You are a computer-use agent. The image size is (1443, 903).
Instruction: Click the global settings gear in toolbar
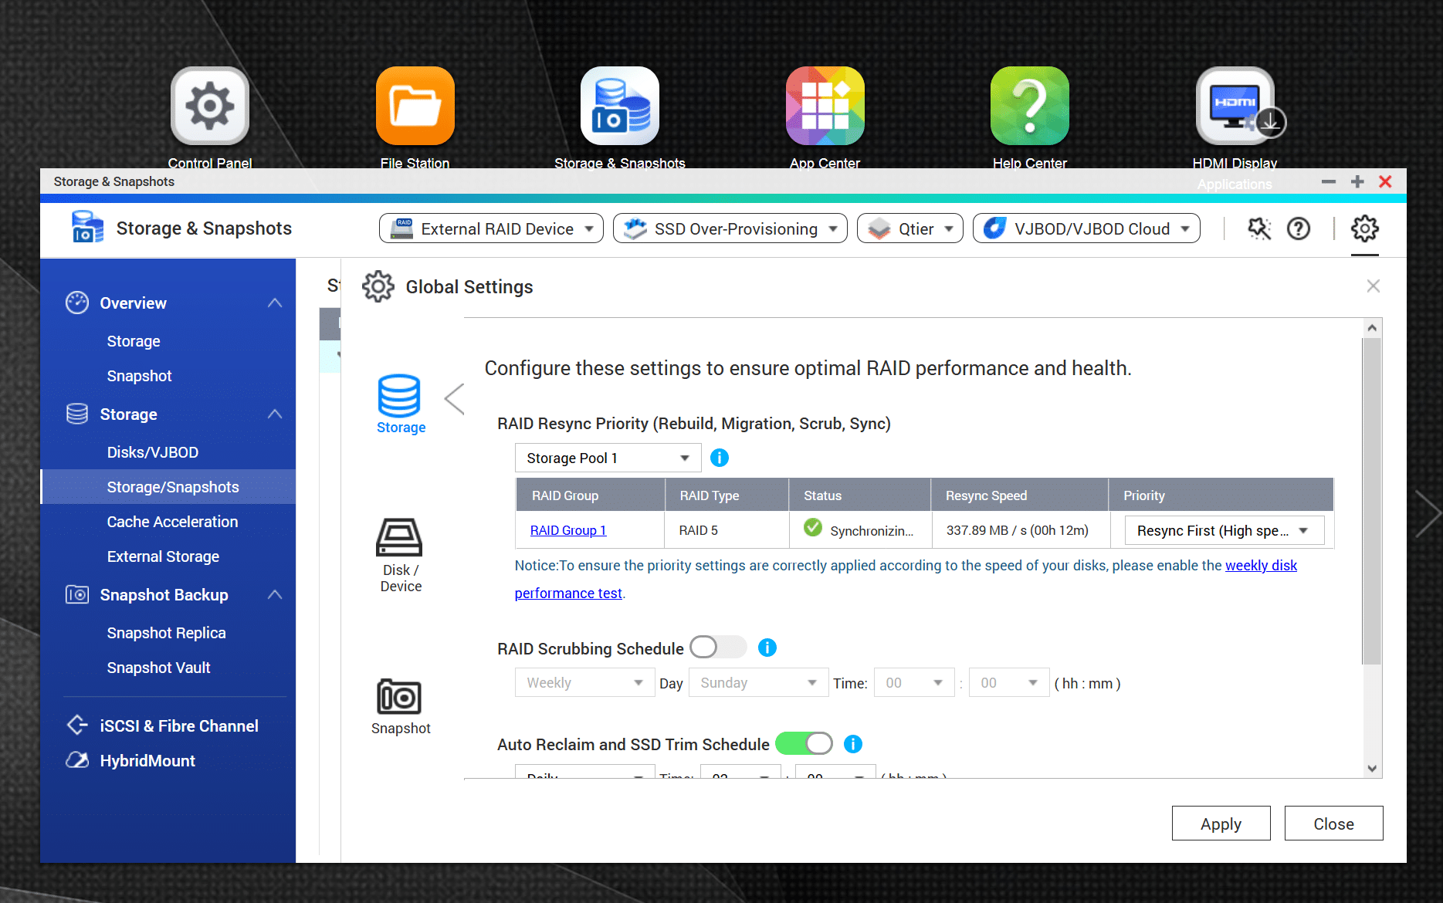tap(1364, 228)
